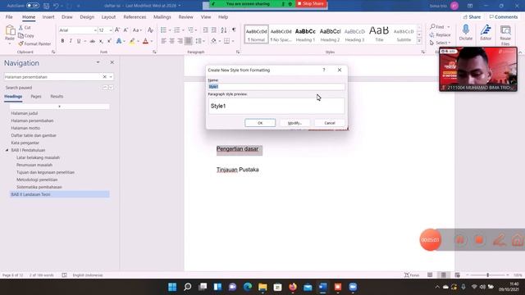525x295 pixels.
Task: Toggle Bold formatting in ribbon
Action: click(62, 41)
